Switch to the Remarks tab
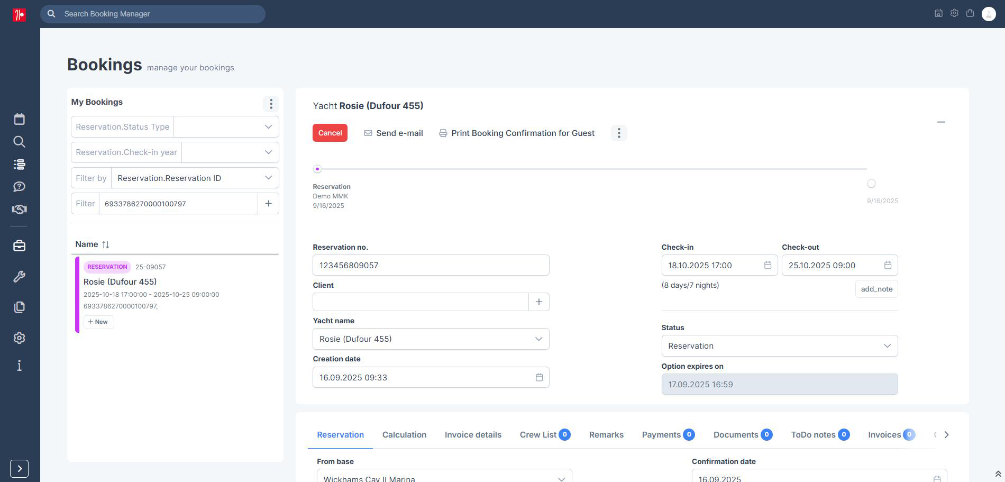This screenshot has width=1005, height=482. (x=606, y=434)
